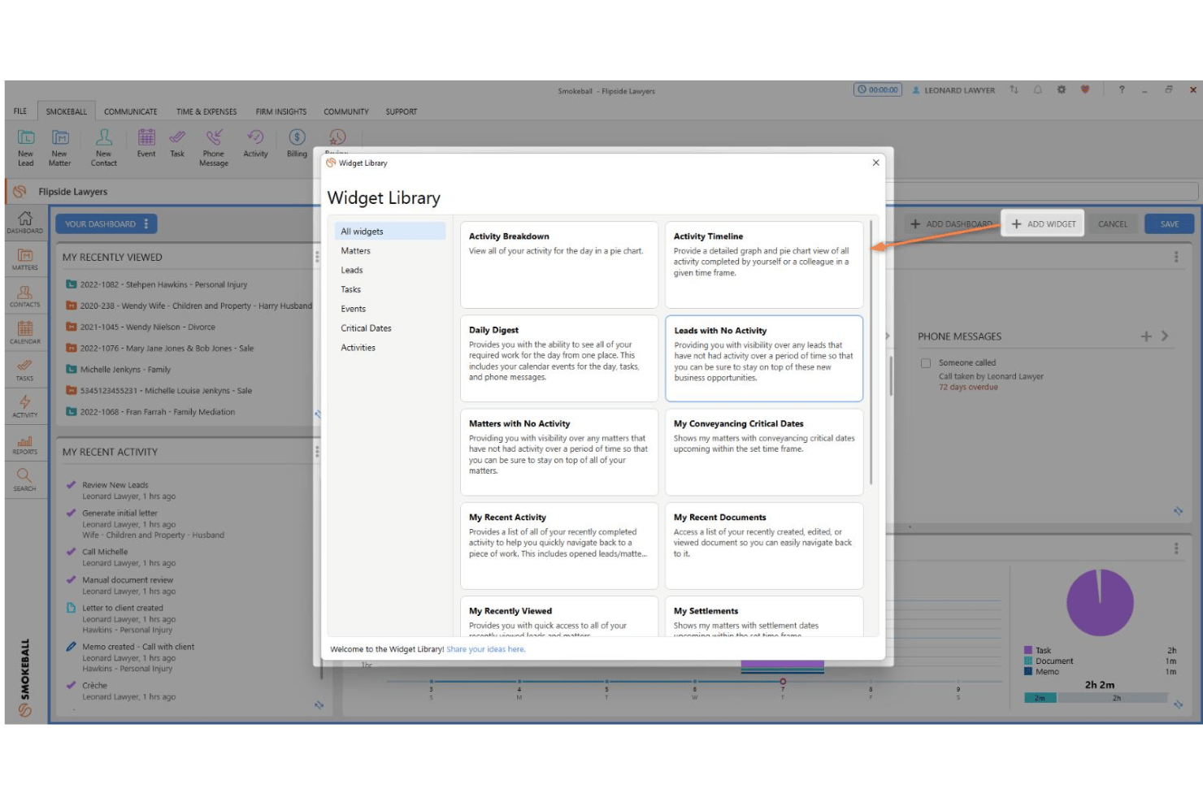Add the Matters with No Activity widget
Image resolution: width=1203 pixels, height=802 pixels.
[559, 452]
